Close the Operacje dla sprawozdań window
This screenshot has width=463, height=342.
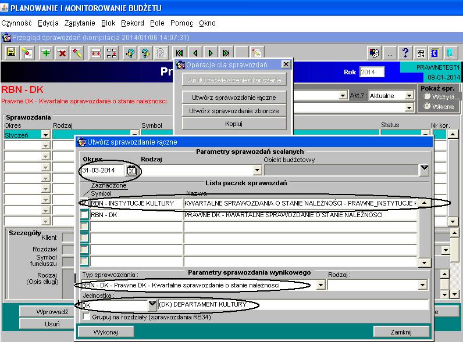(x=286, y=64)
